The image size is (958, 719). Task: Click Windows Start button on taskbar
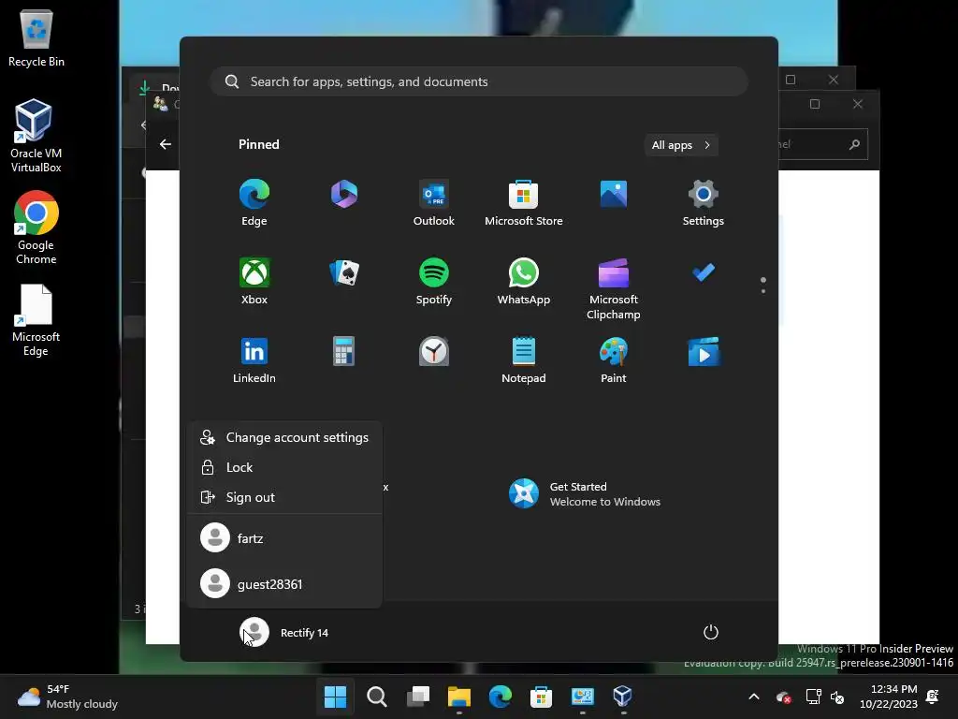click(335, 697)
